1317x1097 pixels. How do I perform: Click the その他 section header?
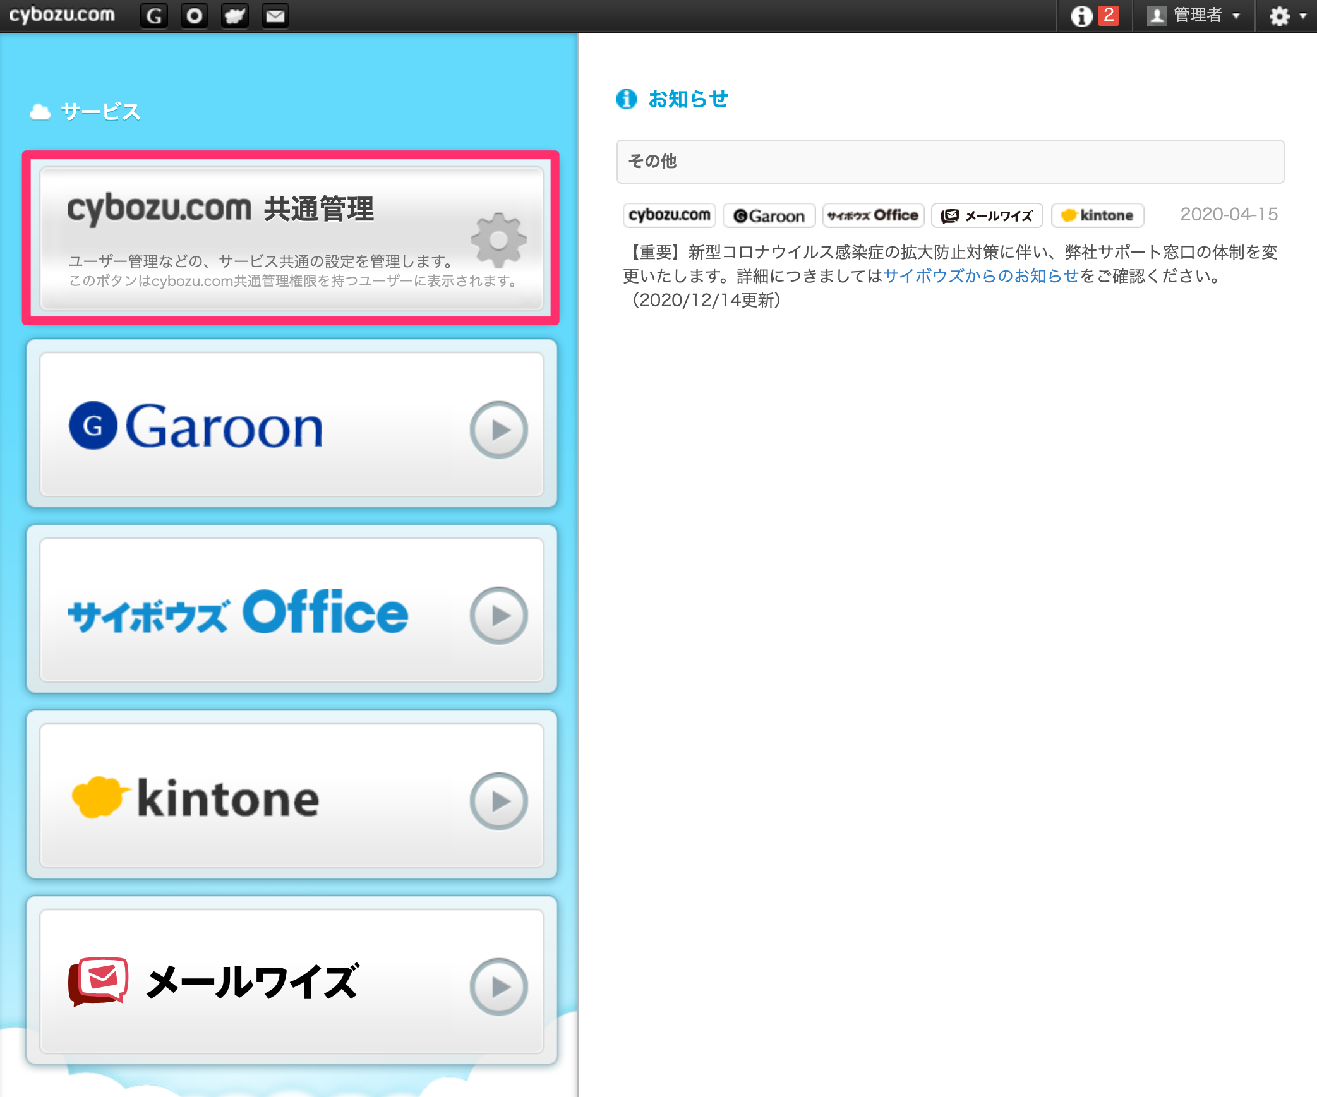(950, 162)
